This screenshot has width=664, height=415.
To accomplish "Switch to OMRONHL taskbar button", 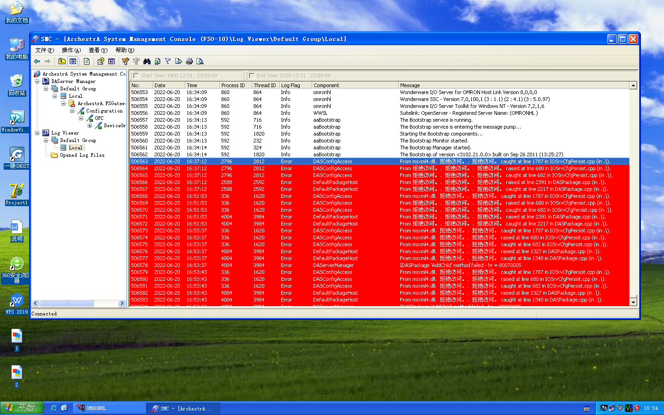I will [110, 408].
